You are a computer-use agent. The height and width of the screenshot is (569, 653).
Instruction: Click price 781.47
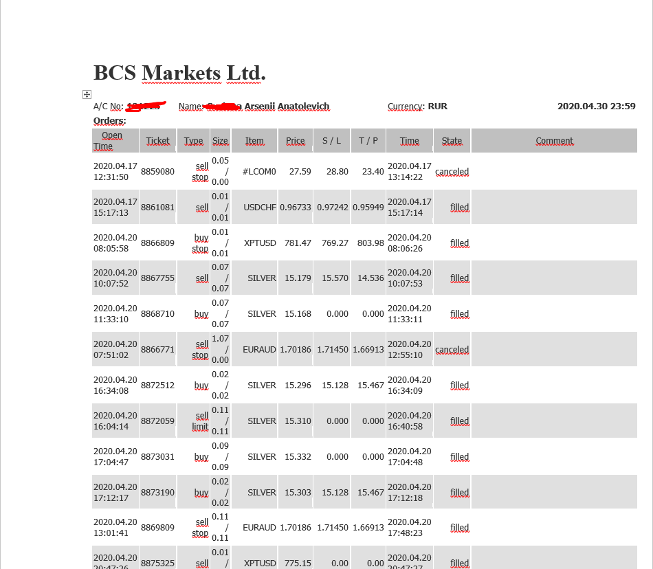[x=298, y=243]
